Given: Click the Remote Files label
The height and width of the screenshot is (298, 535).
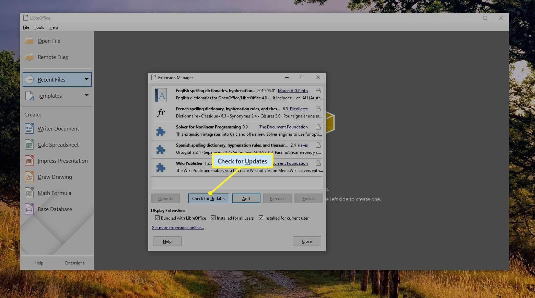Looking at the screenshot, I should click(x=53, y=57).
